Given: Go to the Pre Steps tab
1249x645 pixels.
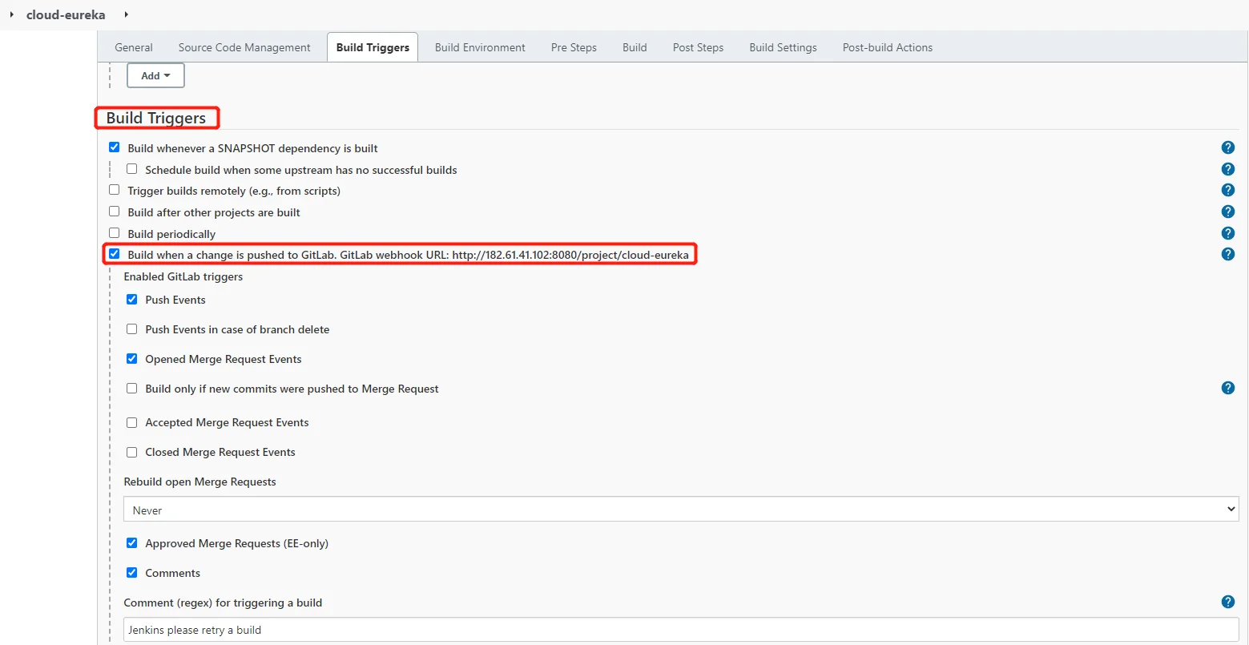Looking at the screenshot, I should 574,47.
